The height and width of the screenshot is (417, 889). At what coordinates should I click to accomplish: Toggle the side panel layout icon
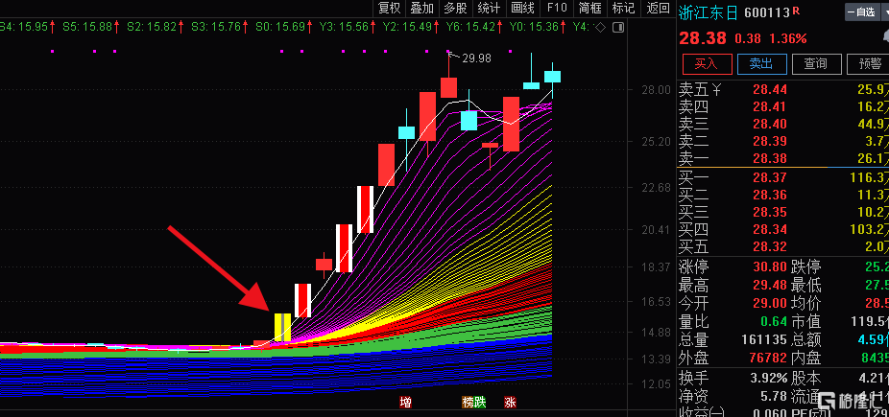coord(618,27)
